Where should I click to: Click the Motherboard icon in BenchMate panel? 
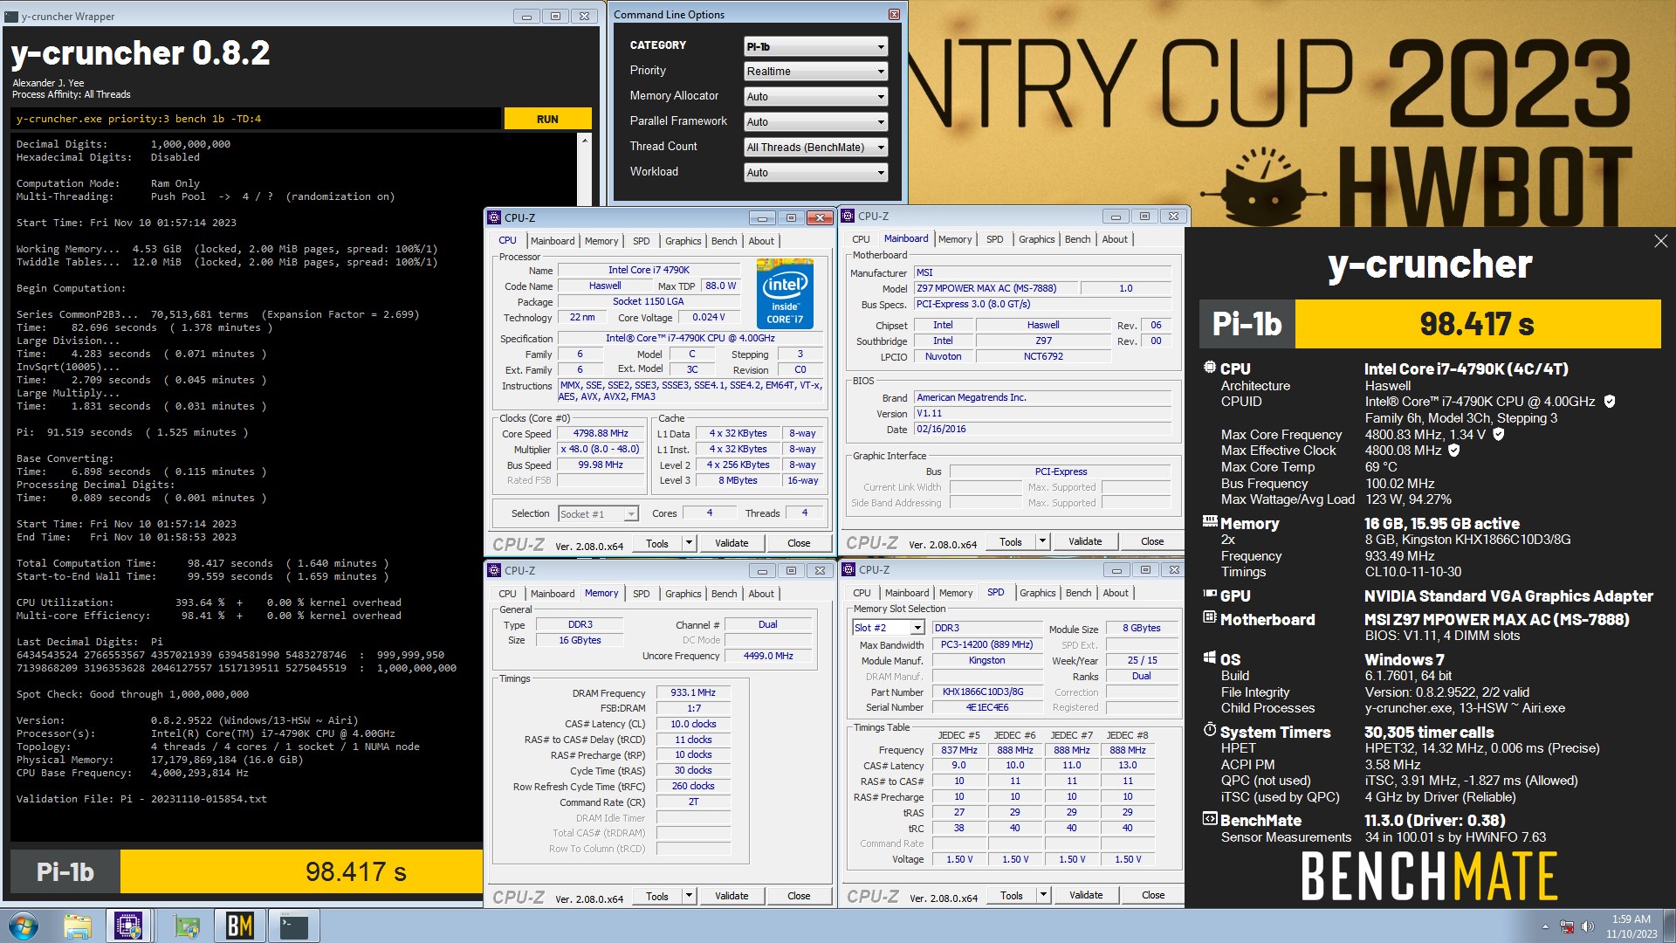(1210, 617)
